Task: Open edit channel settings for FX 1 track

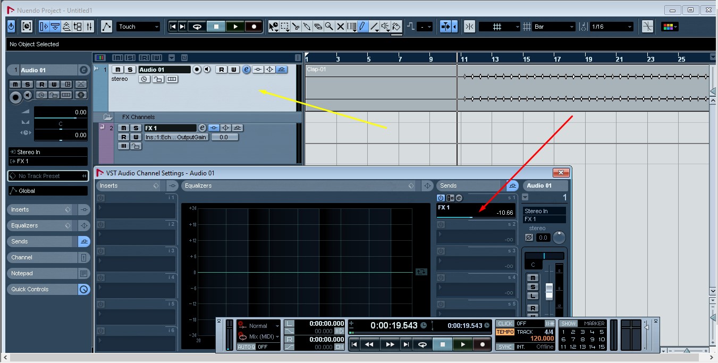Action: (x=202, y=128)
